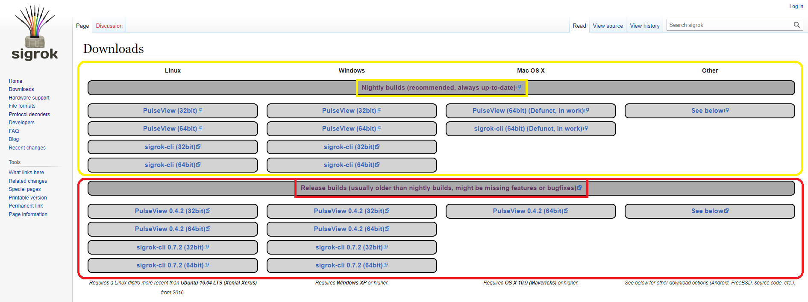Viewport: 808px width, 302px height.
Task: Open the Developers sidebar link
Action: (x=22, y=123)
